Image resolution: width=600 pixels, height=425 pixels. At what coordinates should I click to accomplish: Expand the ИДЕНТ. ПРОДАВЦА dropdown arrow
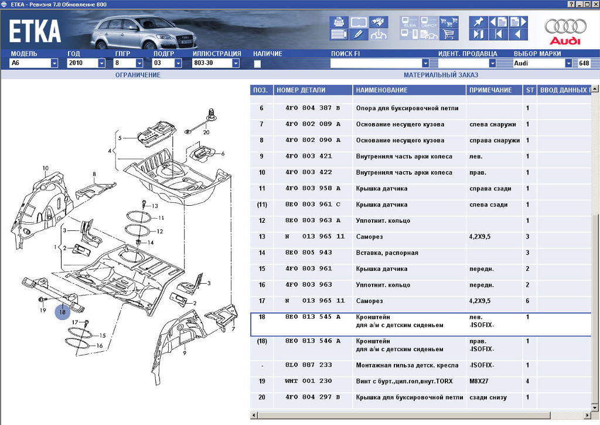pyautogui.click(x=492, y=63)
